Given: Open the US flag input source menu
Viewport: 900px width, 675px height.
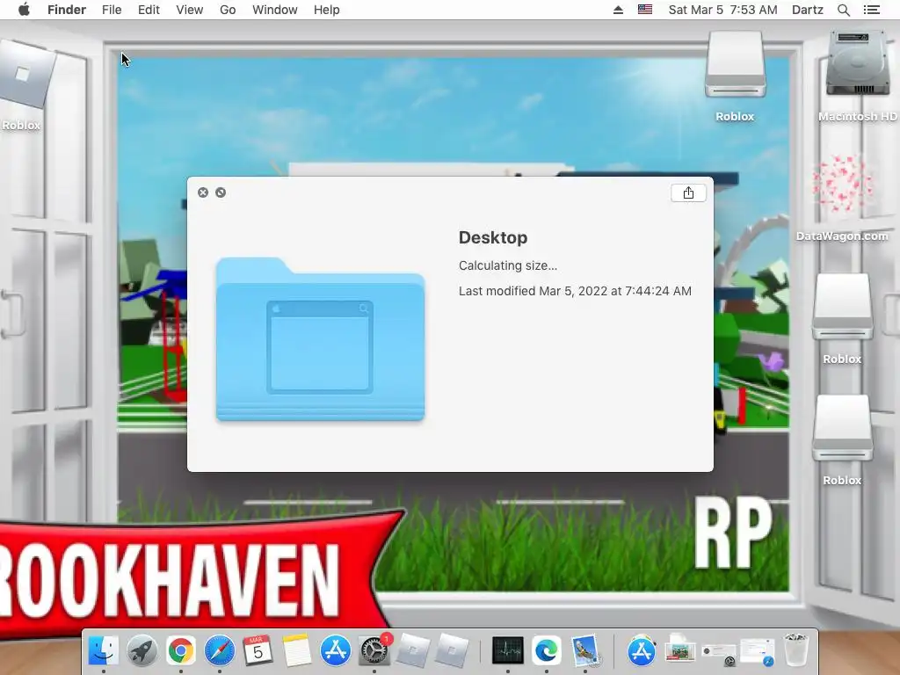Looking at the screenshot, I should [645, 9].
